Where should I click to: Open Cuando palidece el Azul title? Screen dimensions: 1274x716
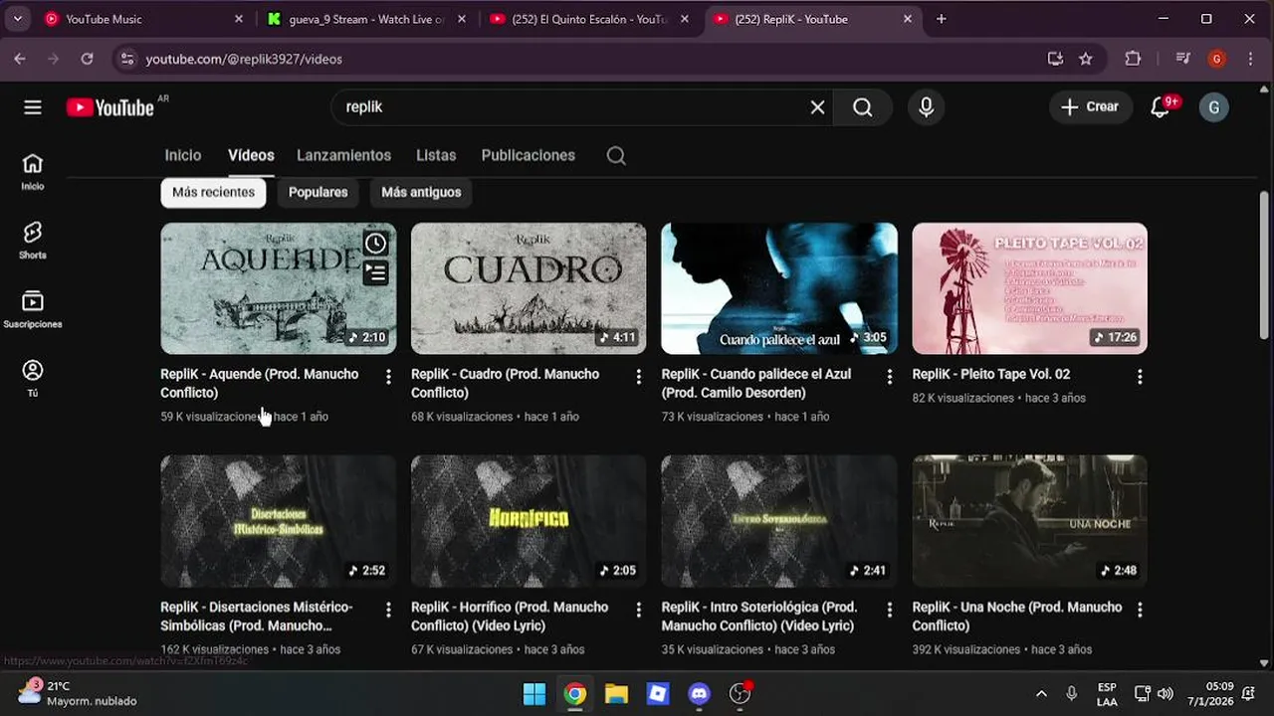pos(756,383)
